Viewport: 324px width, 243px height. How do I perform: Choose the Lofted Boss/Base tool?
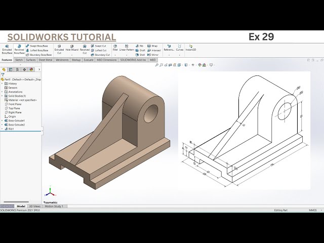(37, 51)
